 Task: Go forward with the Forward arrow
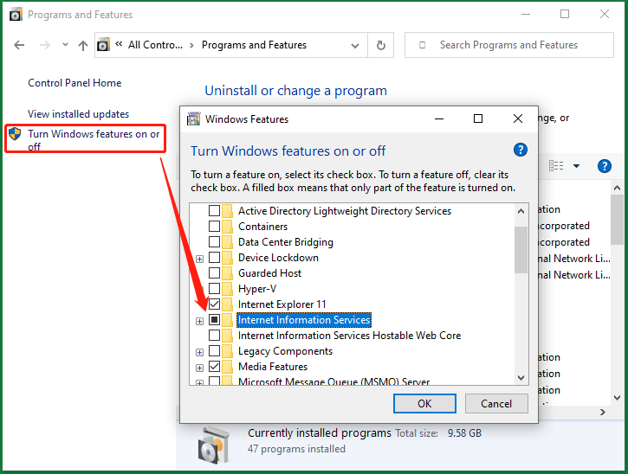pyautogui.click(x=44, y=45)
